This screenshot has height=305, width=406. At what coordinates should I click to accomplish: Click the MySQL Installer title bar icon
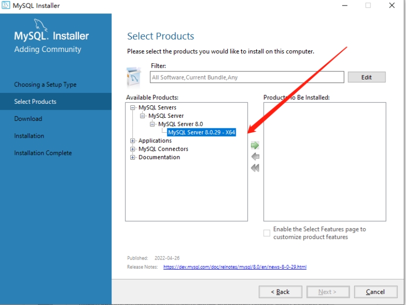pyautogui.click(x=7, y=5)
